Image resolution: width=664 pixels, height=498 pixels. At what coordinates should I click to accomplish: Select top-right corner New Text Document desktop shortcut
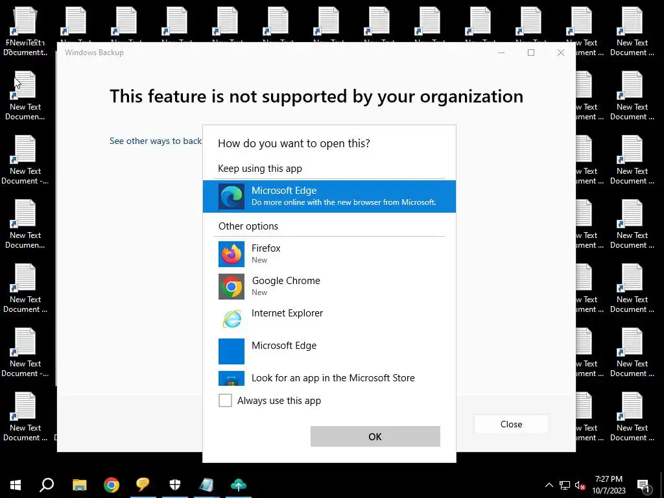point(632,32)
